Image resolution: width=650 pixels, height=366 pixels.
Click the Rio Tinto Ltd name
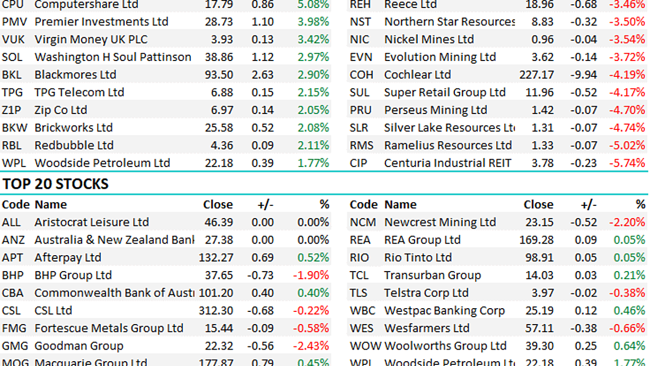tap(418, 257)
